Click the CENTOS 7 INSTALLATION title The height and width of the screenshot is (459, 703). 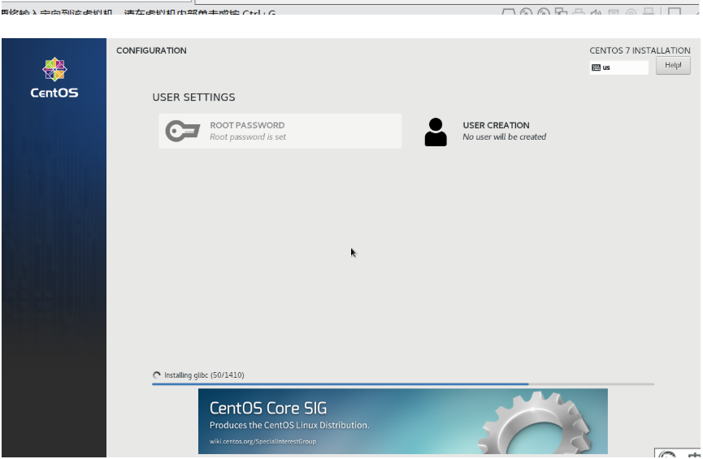(x=640, y=50)
